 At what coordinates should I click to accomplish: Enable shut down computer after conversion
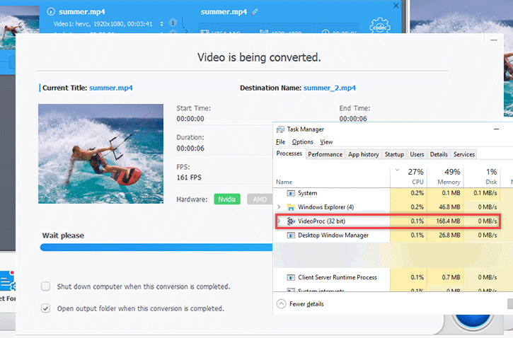(46, 287)
